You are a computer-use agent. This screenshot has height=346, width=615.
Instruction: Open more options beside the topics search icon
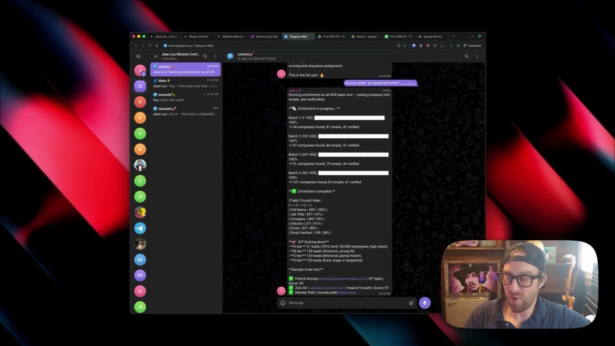(x=216, y=56)
